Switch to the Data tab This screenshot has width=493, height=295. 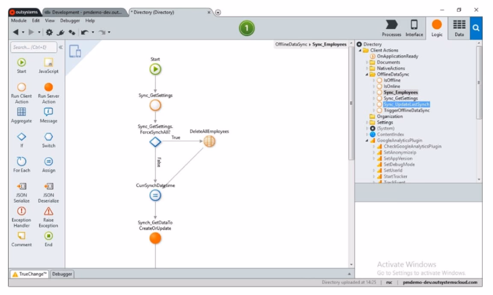point(459,28)
